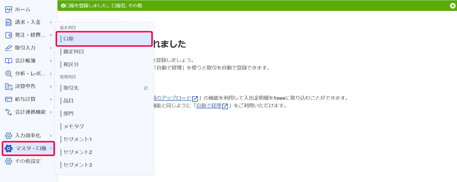
Task: Expand the 入力効率化 submenu chevron
Action: (51, 136)
